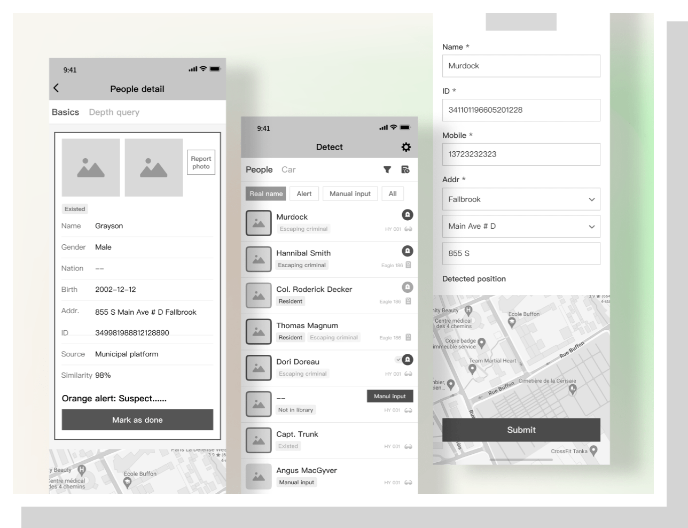Viewport: 688px width, 528px height.
Task: Click glasses icon in Not in library row
Action: tap(408, 410)
